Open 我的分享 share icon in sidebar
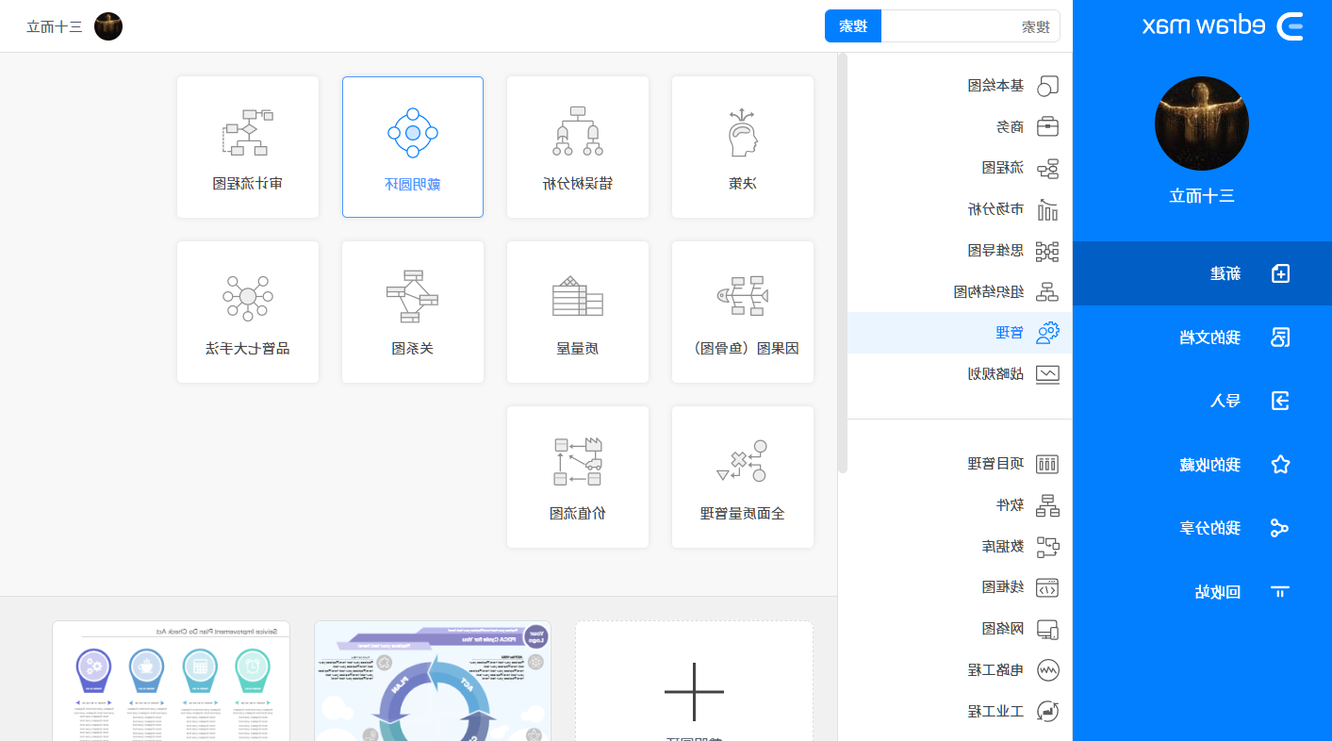The height and width of the screenshot is (741, 1332). pos(1280,528)
